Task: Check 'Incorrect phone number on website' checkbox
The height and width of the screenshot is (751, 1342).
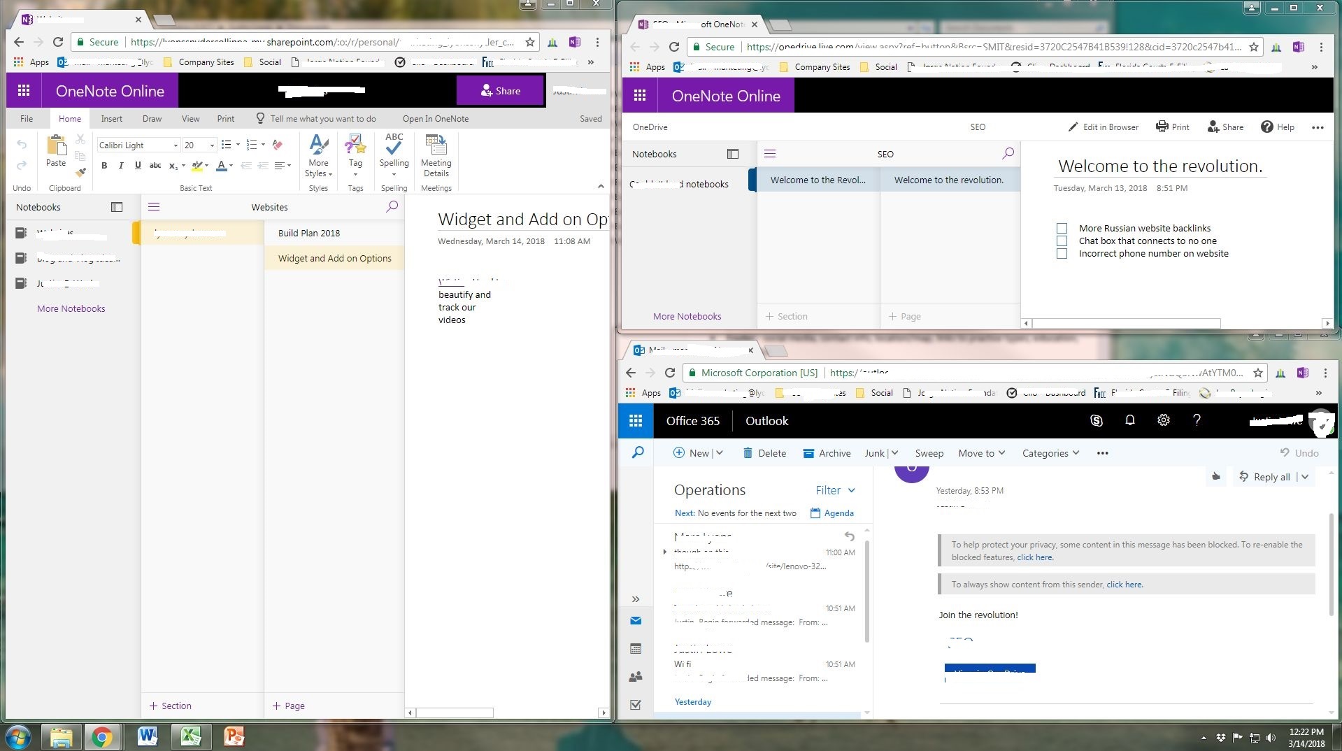Action: click(1062, 253)
